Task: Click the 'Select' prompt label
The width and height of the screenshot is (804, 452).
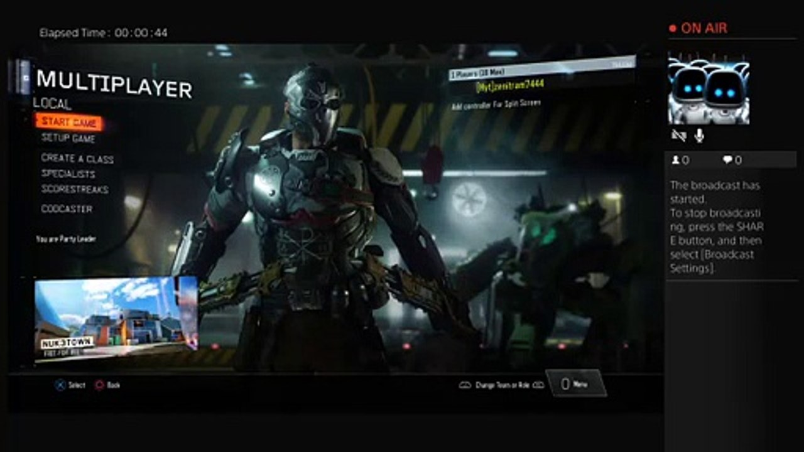Action: [x=77, y=385]
